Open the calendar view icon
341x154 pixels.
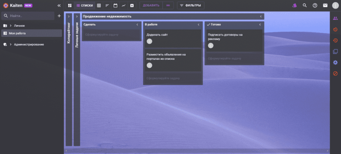click(x=116, y=5)
